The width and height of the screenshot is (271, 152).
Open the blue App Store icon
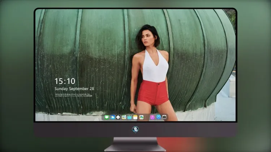tap(158, 117)
